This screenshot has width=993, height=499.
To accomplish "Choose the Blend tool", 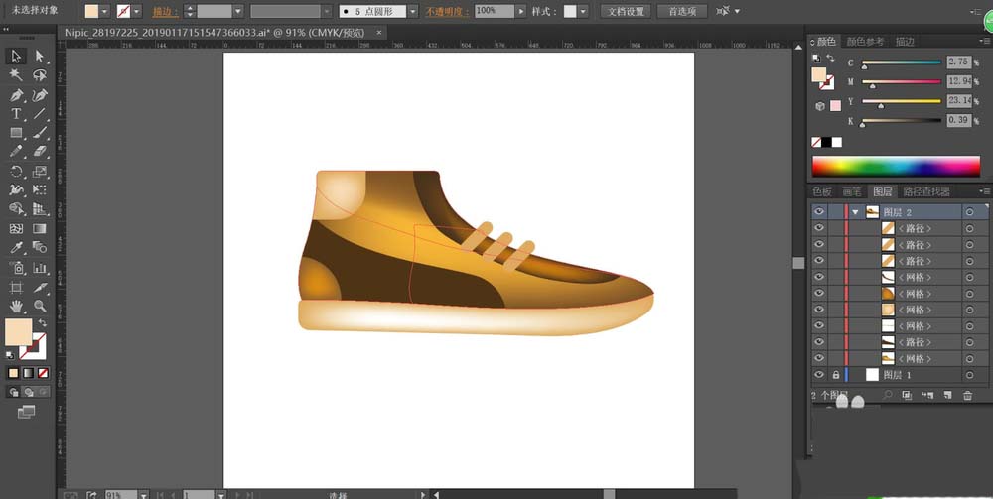I will (x=40, y=247).
